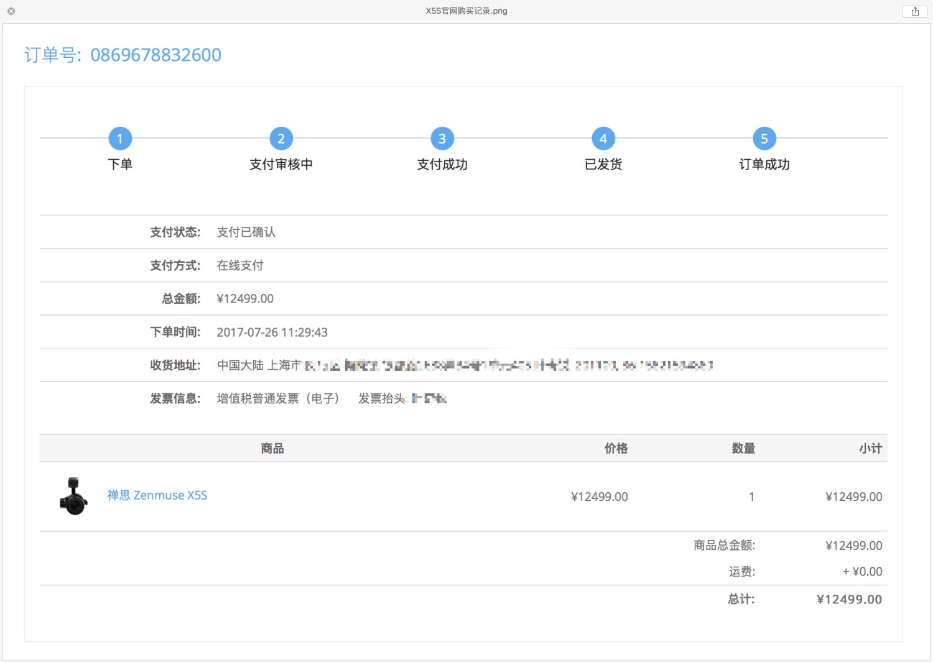Click the ¥12499.00 value beside 总金额
This screenshot has width=933, height=663.
245,299
